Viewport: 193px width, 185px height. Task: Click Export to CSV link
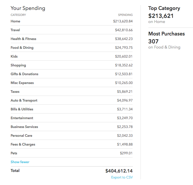coord(122,177)
